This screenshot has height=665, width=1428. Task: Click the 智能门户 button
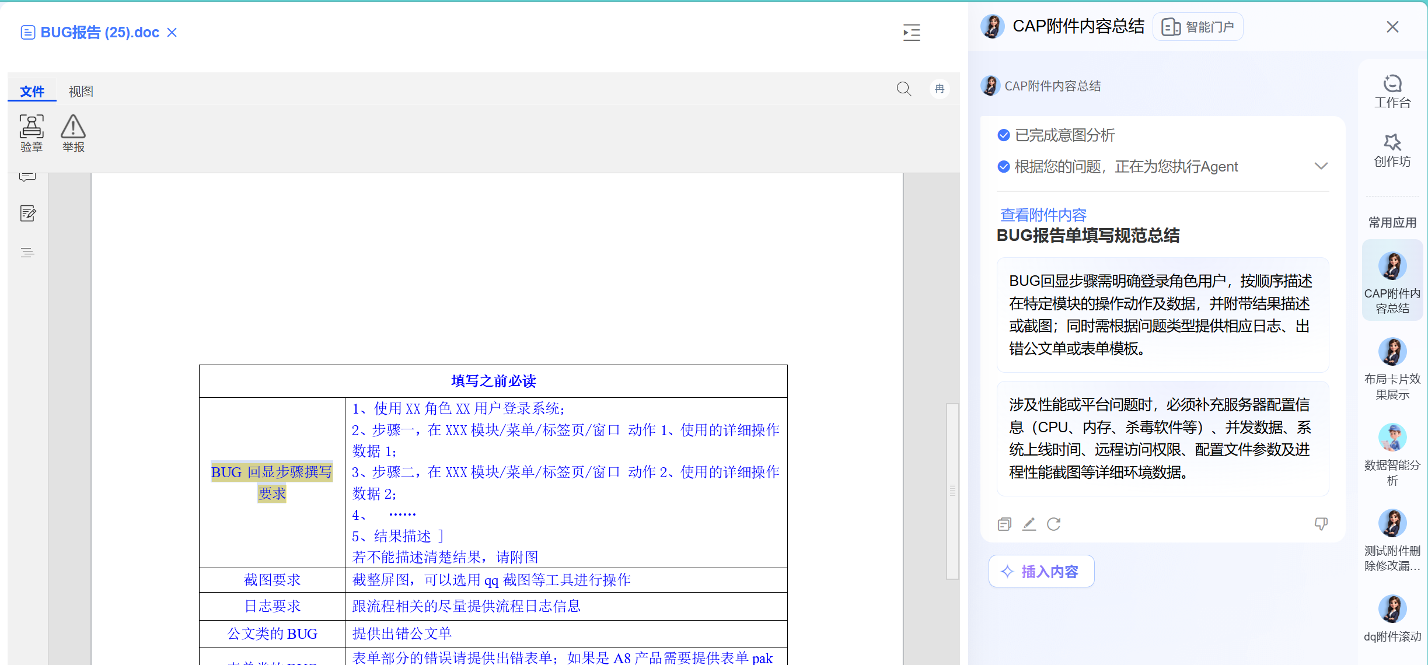point(1197,27)
